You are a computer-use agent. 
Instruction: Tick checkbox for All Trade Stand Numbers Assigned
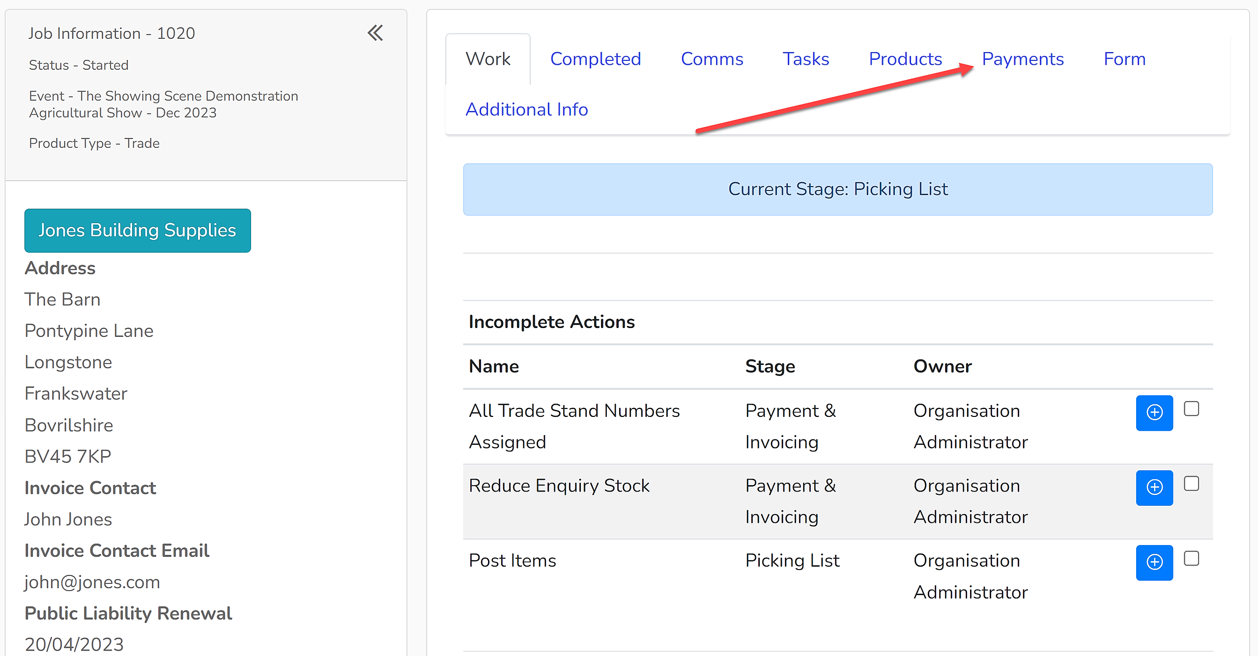[1192, 409]
